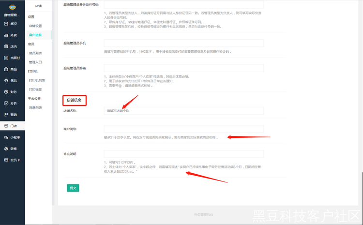The width and height of the screenshot is (363, 225).
Task: Focus the 补充说明 input field
Action: (x=184, y=154)
